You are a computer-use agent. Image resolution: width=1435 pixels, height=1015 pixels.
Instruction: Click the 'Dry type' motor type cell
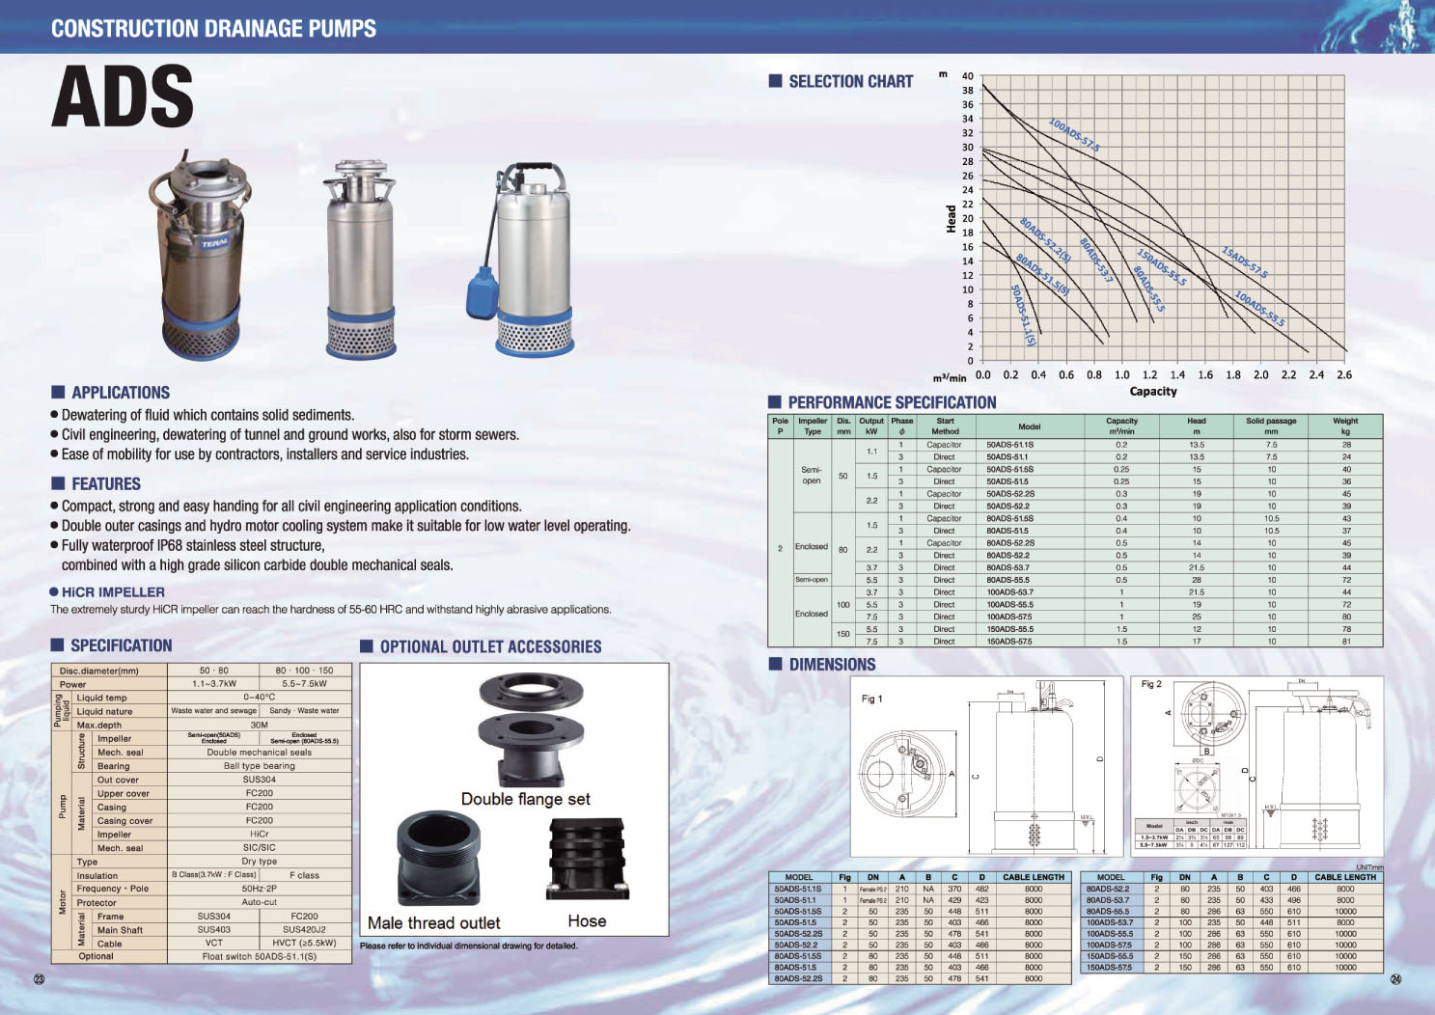(259, 861)
